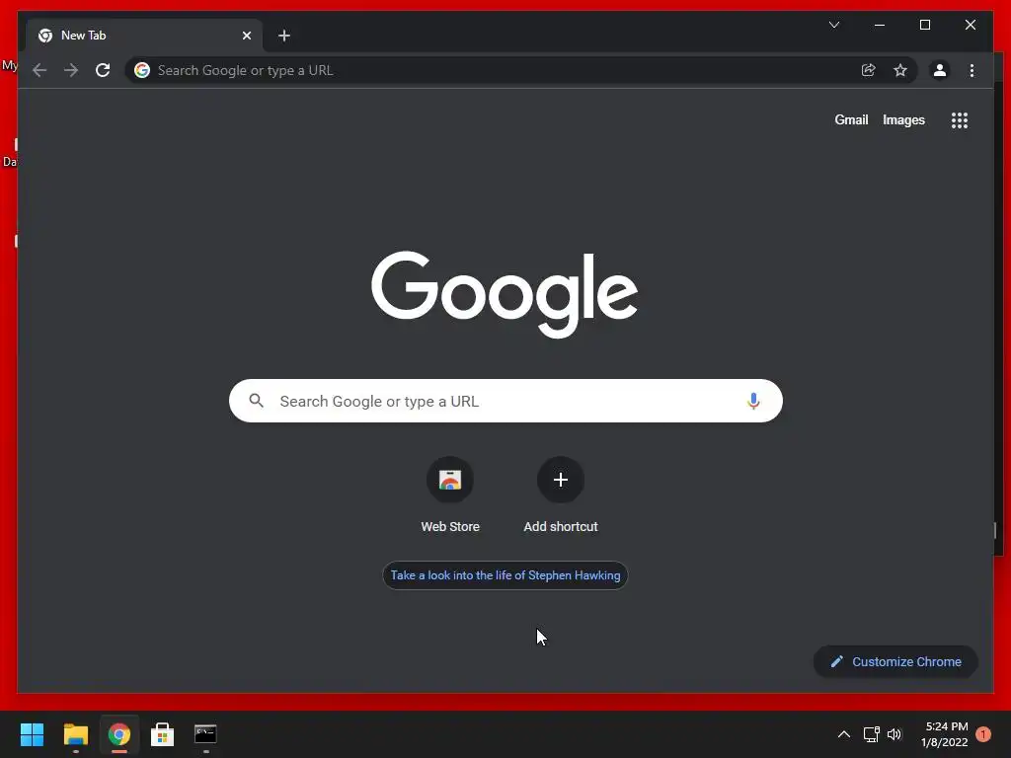Go back using the browser back arrow
1011x758 pixels.
click(39, 70)
